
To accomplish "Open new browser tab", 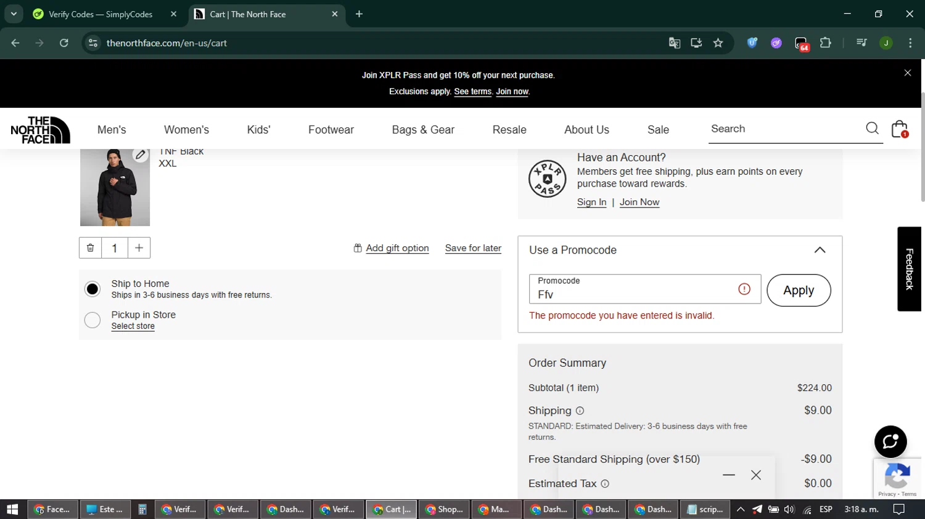I will point(359,14).
